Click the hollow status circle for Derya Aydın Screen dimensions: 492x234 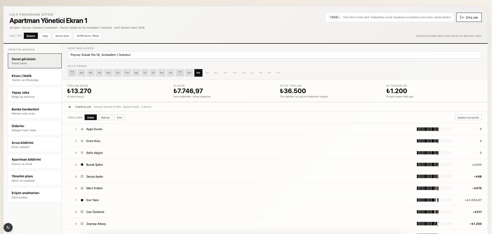82,177
